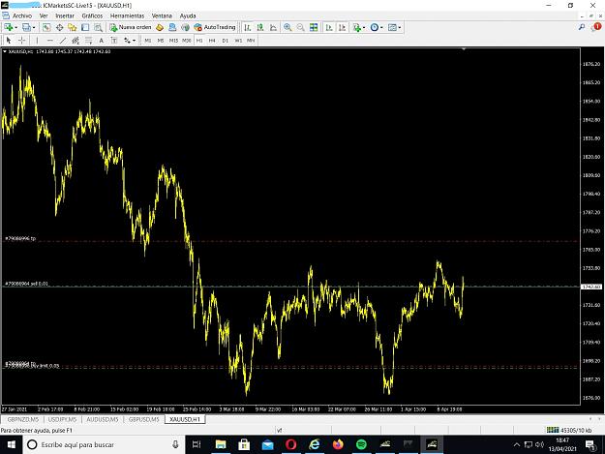Switch chart to bar chart type
The width and height of the screenshot is (605, 454).
pos(248,27)
